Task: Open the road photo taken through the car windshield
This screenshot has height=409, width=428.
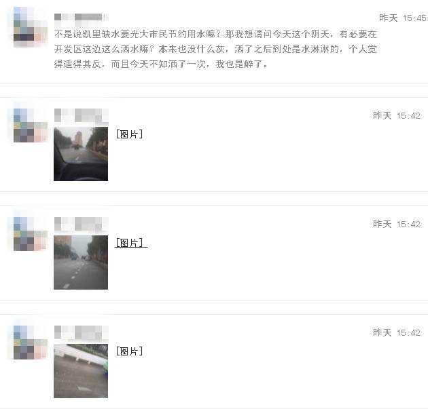Action: (81, 154)
